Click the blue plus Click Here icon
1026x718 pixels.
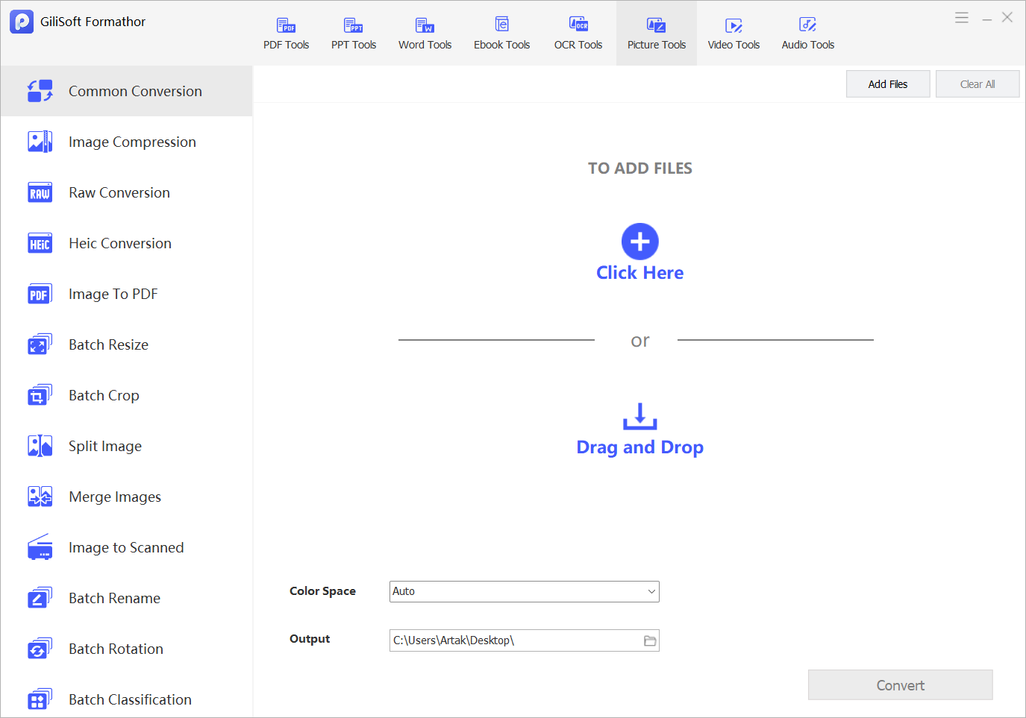coord(639,242)
